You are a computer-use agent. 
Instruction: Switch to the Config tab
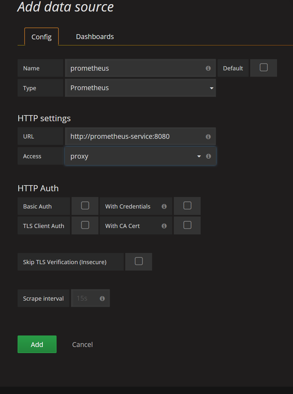pyautogui.click(x=42, y=37)
